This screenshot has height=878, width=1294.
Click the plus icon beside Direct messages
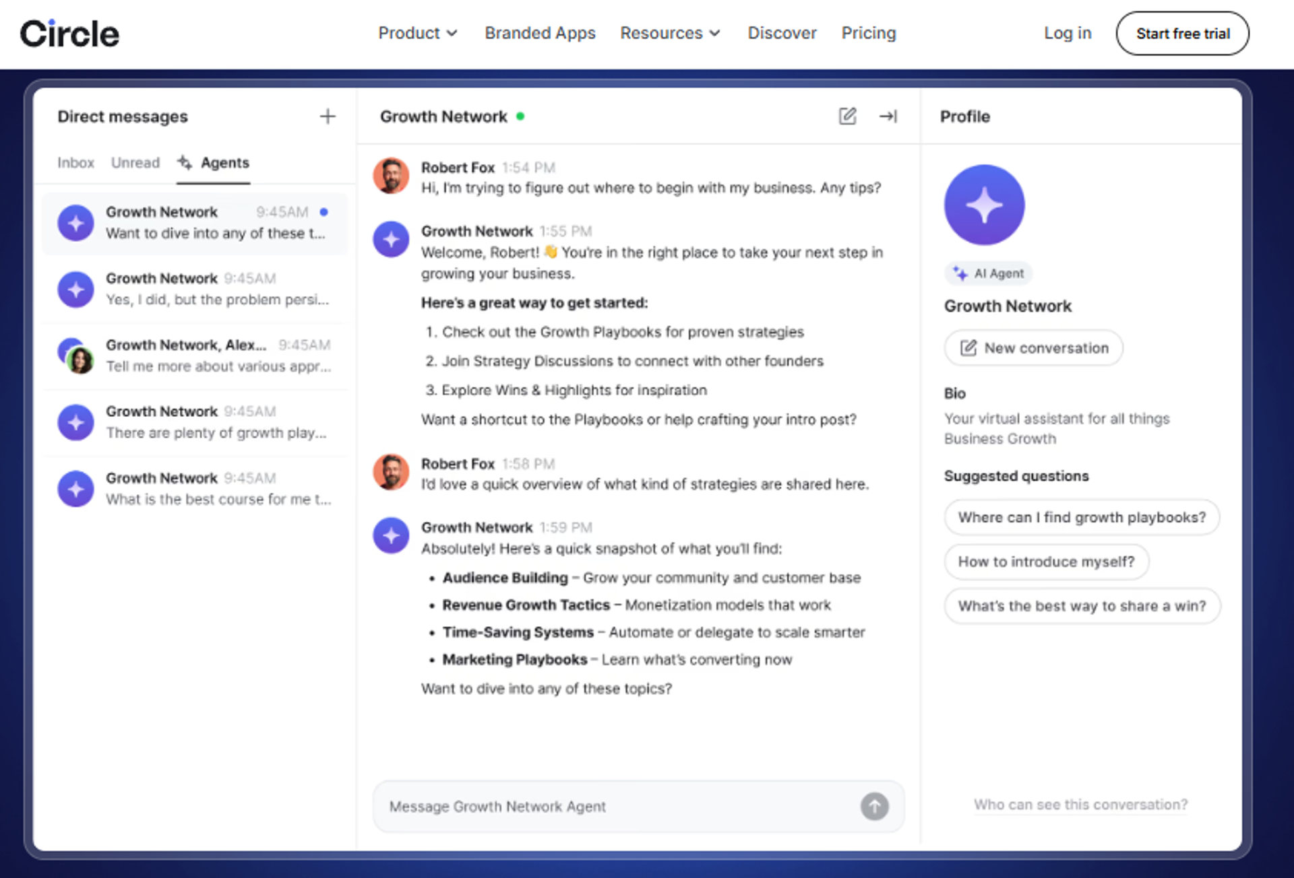click(x=328, y=116)
